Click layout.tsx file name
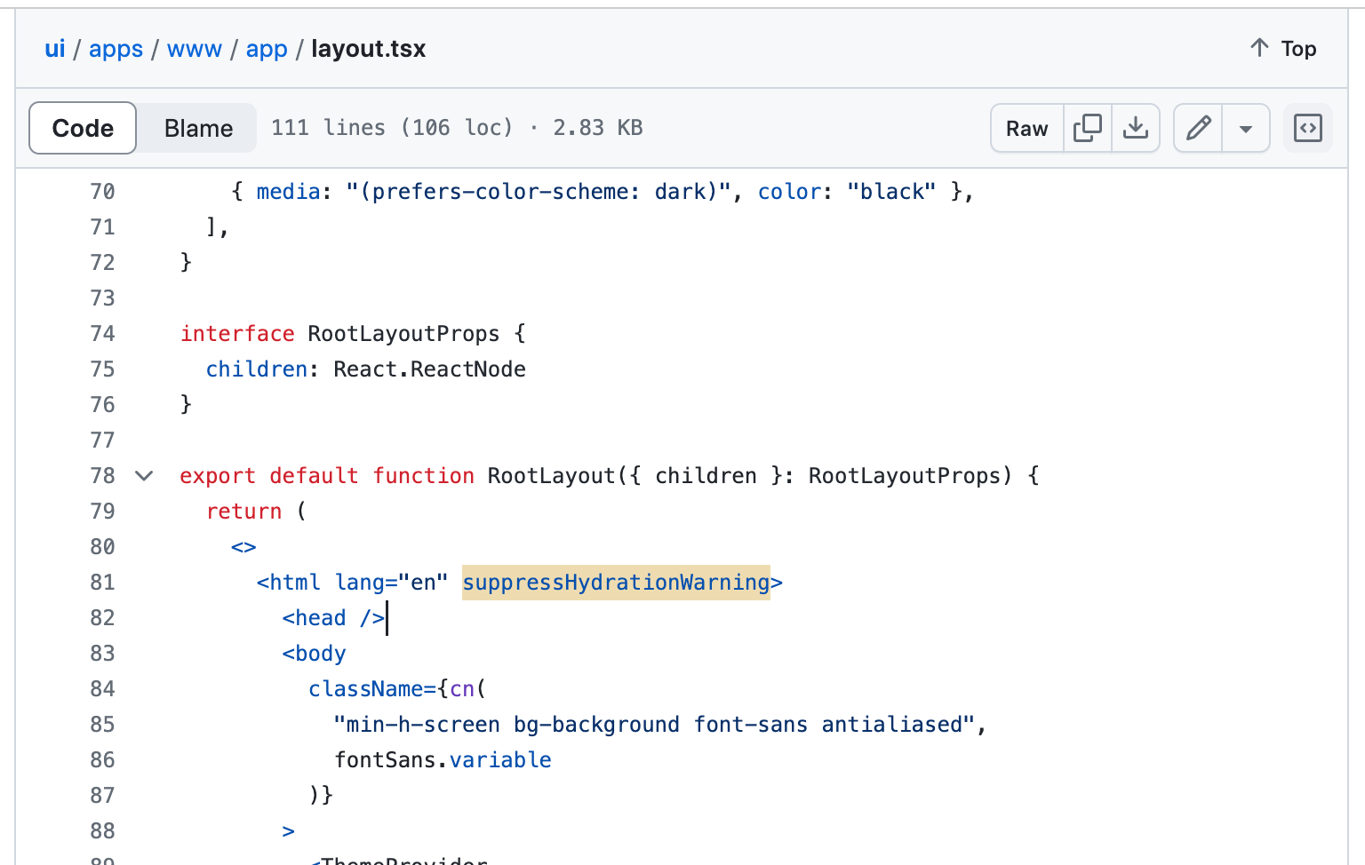This screenshot has height=865, width=1365. pos(368,49)
